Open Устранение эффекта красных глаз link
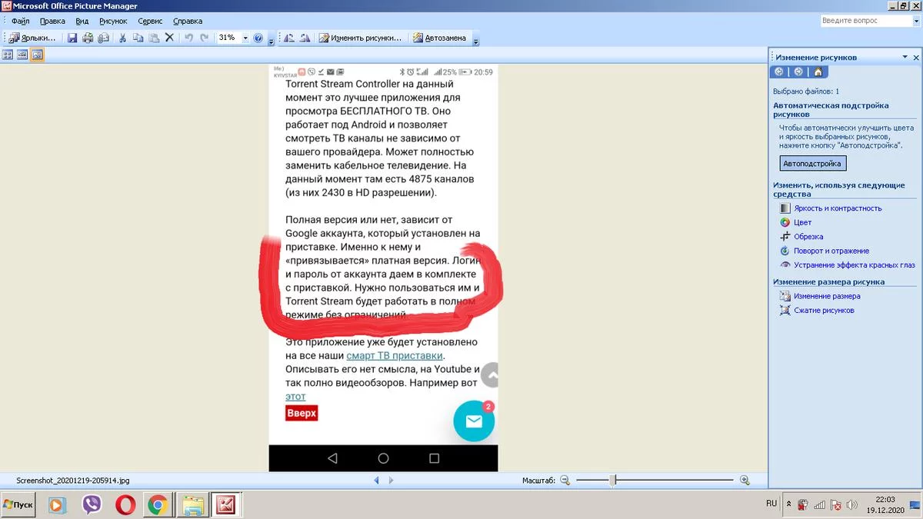 coord(855,265)
